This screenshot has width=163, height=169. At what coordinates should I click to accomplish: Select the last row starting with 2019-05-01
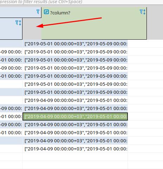75,92
